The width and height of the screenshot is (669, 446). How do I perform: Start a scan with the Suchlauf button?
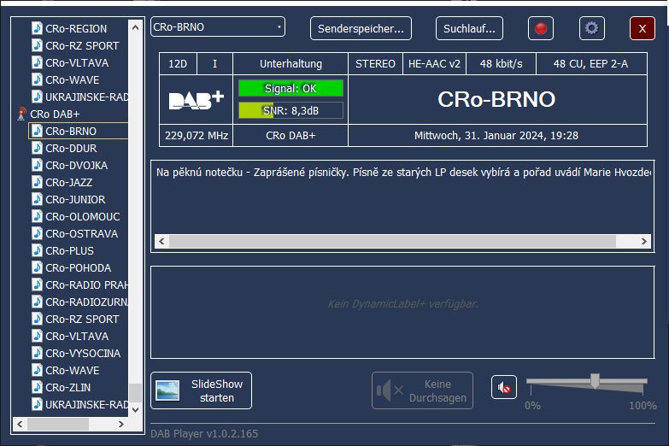469,28
